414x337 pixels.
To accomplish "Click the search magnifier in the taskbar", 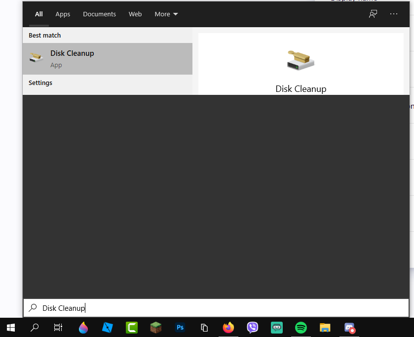I will 34,328.
